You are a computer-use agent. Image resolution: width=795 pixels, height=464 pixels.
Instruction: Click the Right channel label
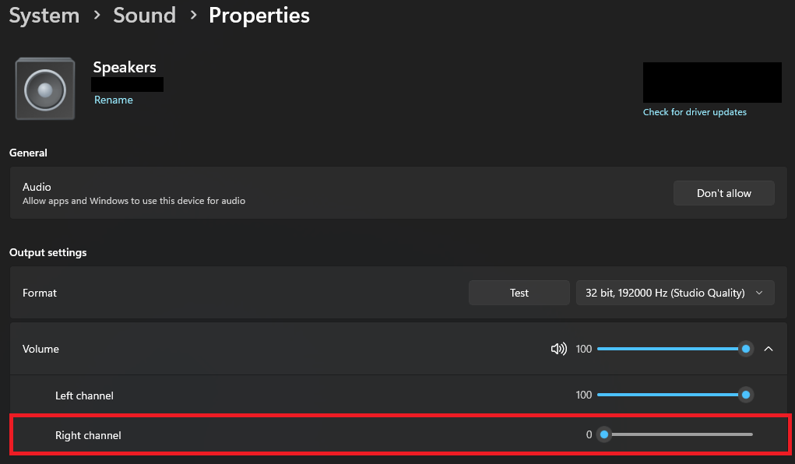88,436
